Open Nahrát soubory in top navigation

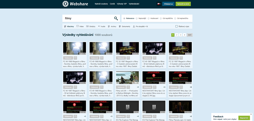click(101, 4)
